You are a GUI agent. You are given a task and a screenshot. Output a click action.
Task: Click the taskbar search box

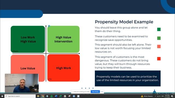(x=20, y=96)
